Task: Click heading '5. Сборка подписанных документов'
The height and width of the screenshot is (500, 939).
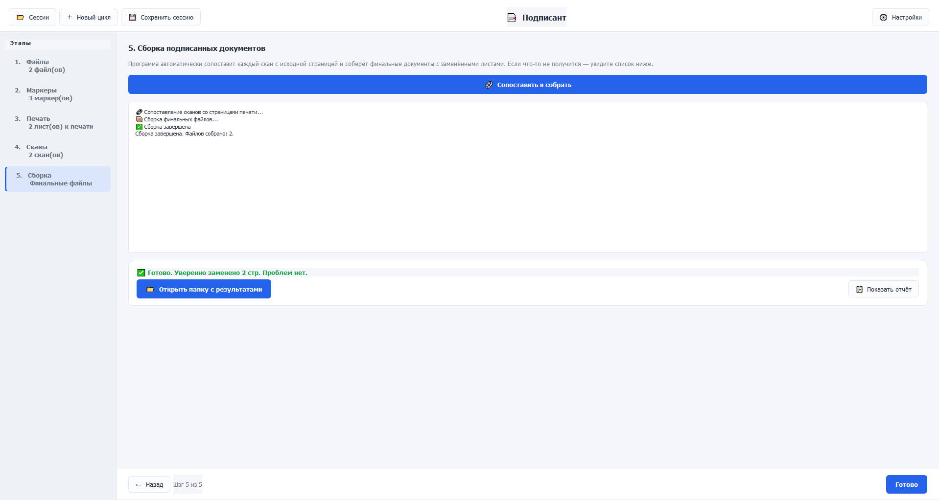Action: coord(197,48)
